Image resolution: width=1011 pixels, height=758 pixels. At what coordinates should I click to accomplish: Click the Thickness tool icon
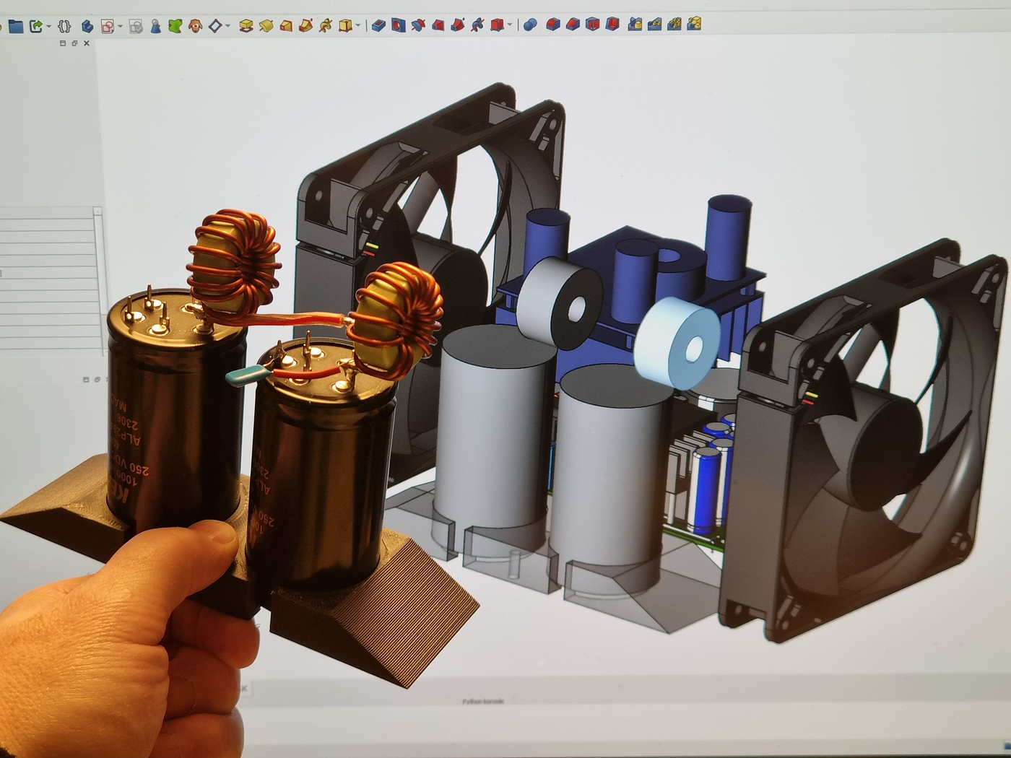pos(612,25)
